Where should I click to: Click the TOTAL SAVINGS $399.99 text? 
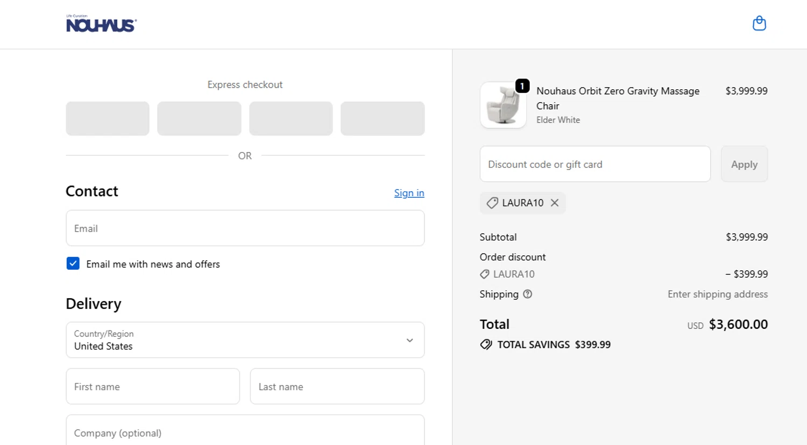(554, 344)
